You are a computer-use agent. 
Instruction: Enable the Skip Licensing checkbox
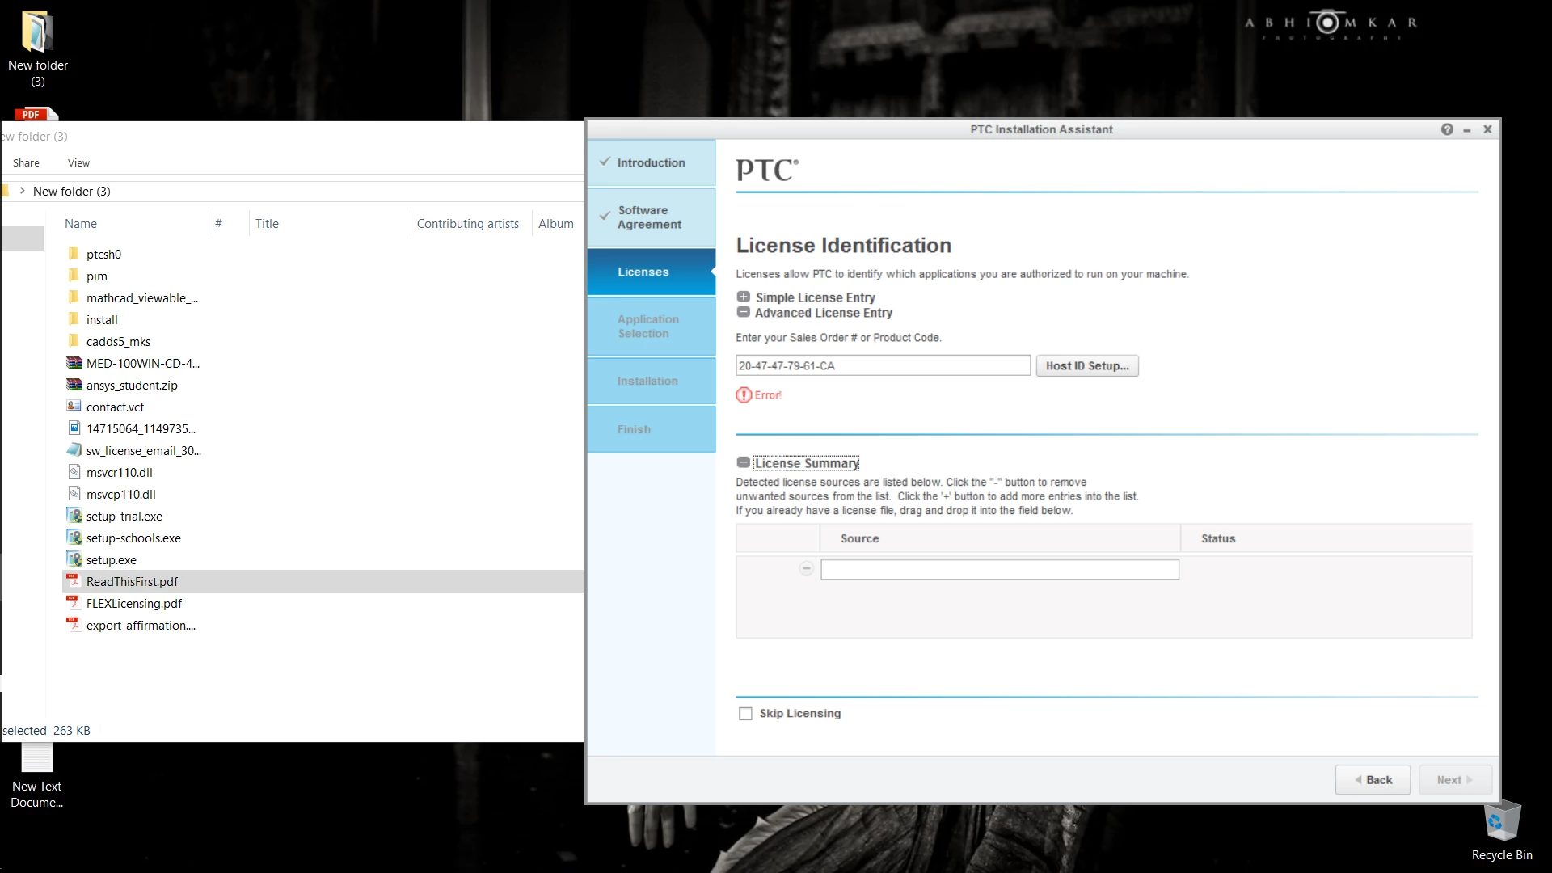click(x=745, y=714)
